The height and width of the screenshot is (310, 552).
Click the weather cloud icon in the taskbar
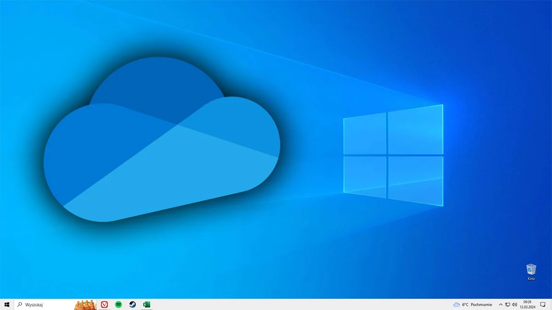pos(456,304)
